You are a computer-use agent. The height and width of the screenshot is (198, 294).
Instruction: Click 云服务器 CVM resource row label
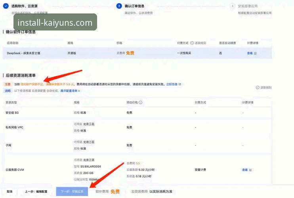tap(15, 170)
